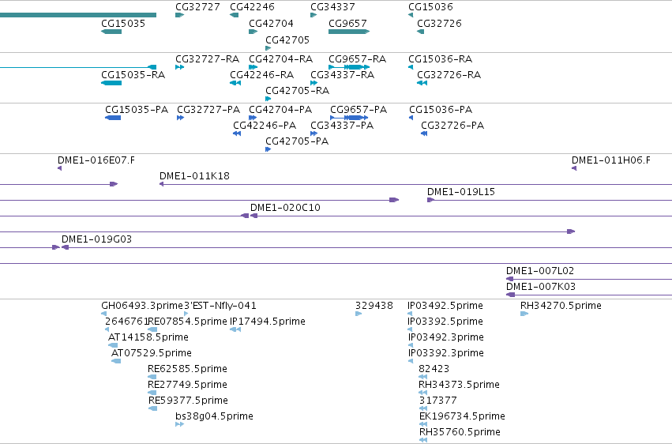Select the EK196734.5prime EST label
This screenshot has height=444, width=672.
tap(462, 416)
